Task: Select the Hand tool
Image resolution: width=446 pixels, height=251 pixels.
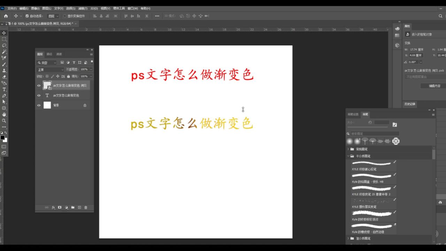Action: coord(3,115)
